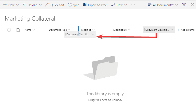Click the file type column icon
196x106 pixels.
pyautogui.click(x=18, y=30)
